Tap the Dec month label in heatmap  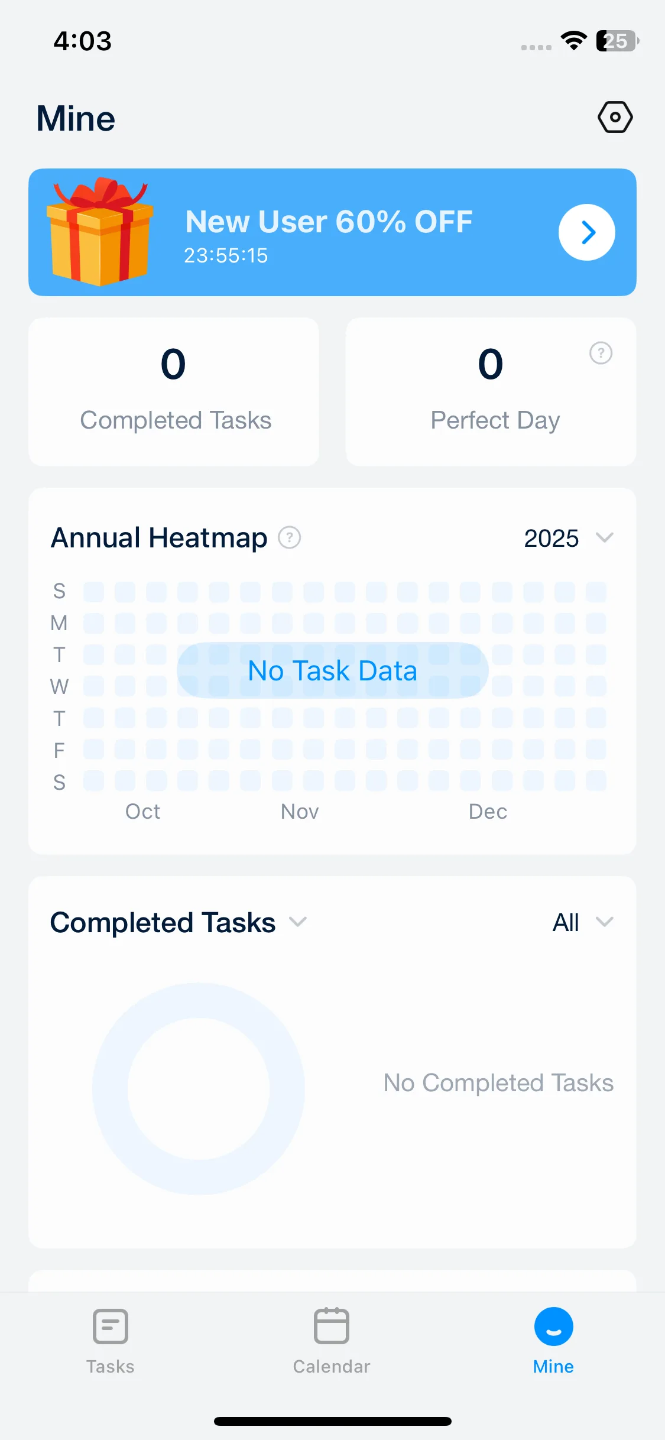pyautogui.click(x=488, y=812)
